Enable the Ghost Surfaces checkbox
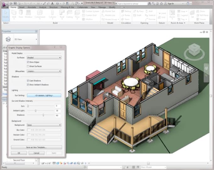Image resolution: width=214 pixels, height=170 pixels. pos(28,66)
